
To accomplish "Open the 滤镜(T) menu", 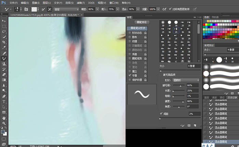I will point(81,3).
